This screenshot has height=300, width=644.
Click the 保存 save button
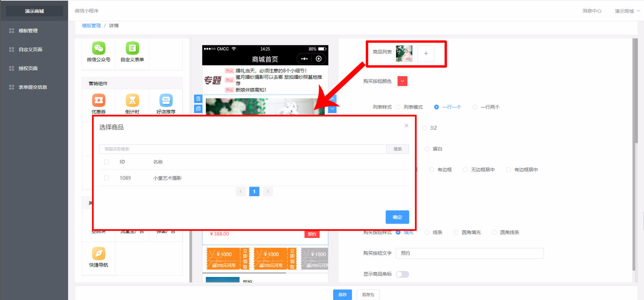343,295
